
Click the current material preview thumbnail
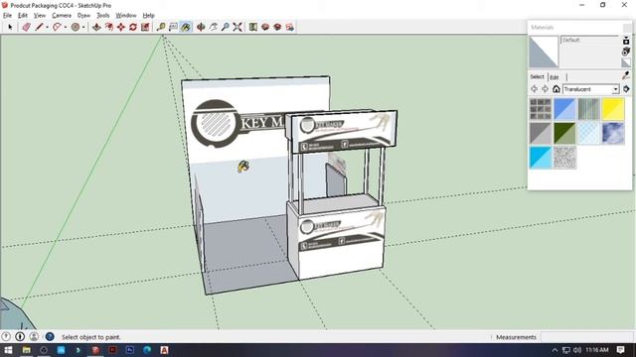[x=544, y=52]
